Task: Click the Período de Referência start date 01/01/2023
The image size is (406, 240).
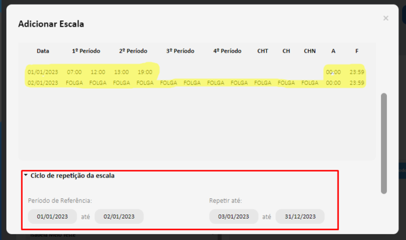Action: click(52, 216)
